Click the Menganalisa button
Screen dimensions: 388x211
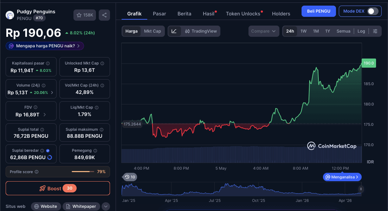click(342, 177)
